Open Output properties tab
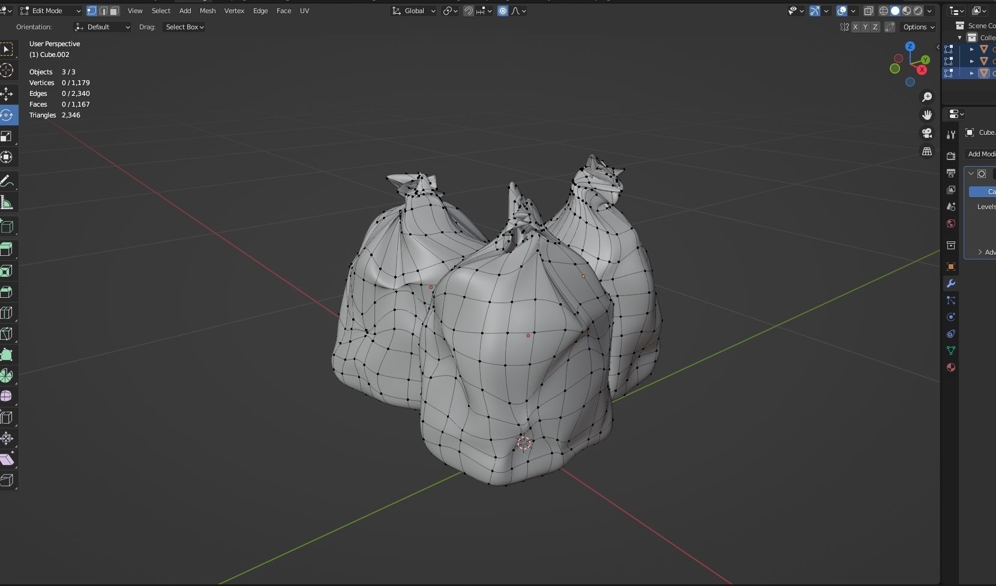This screenshot has height=586, width=996. pos(950,173)
